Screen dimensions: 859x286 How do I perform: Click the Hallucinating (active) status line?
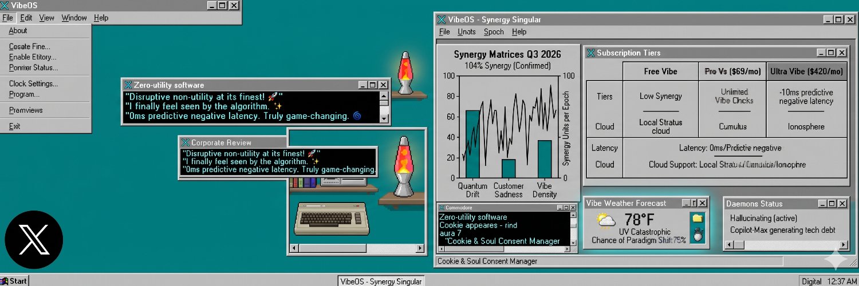click(x=763, y=218)
